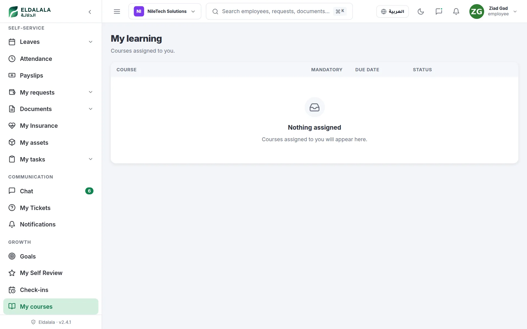Screen dimensions: 527x329
Task: Click the My assets box icon
Action: click(x=12, y=142)
